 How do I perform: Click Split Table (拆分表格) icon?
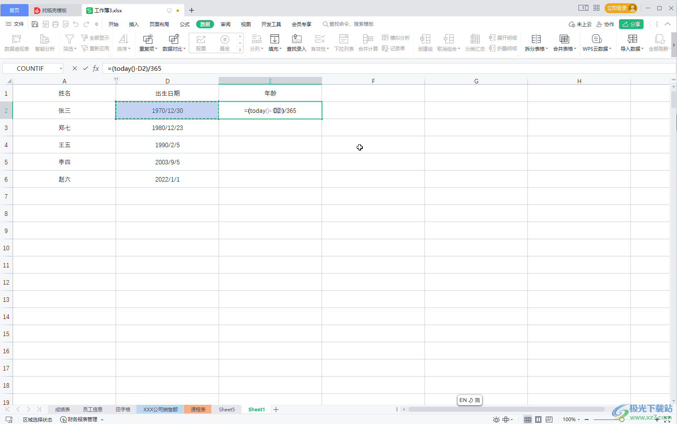coord(536,39)
